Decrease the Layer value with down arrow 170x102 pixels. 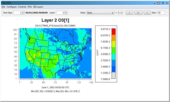(66, 14)
